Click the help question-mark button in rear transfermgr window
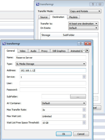 point(93,4)
